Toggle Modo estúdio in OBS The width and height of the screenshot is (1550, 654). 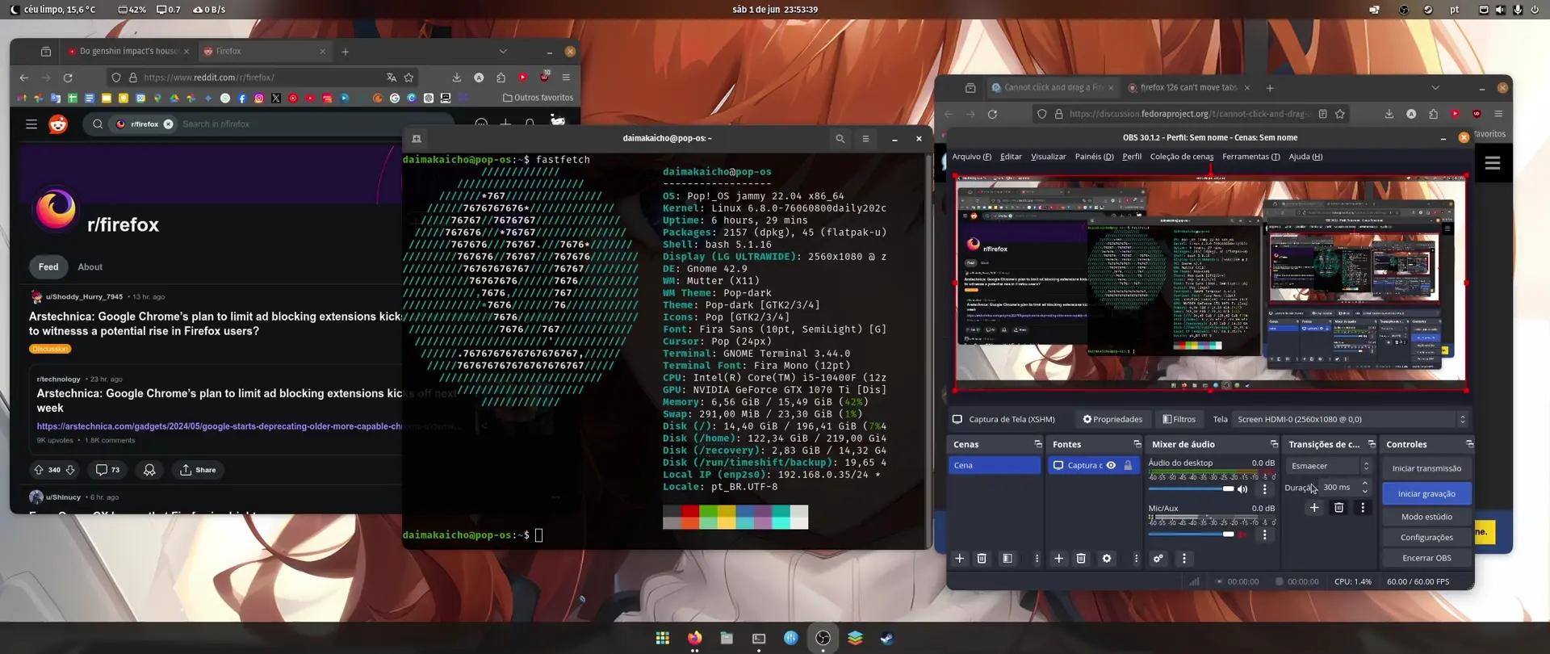[1426, 517]
